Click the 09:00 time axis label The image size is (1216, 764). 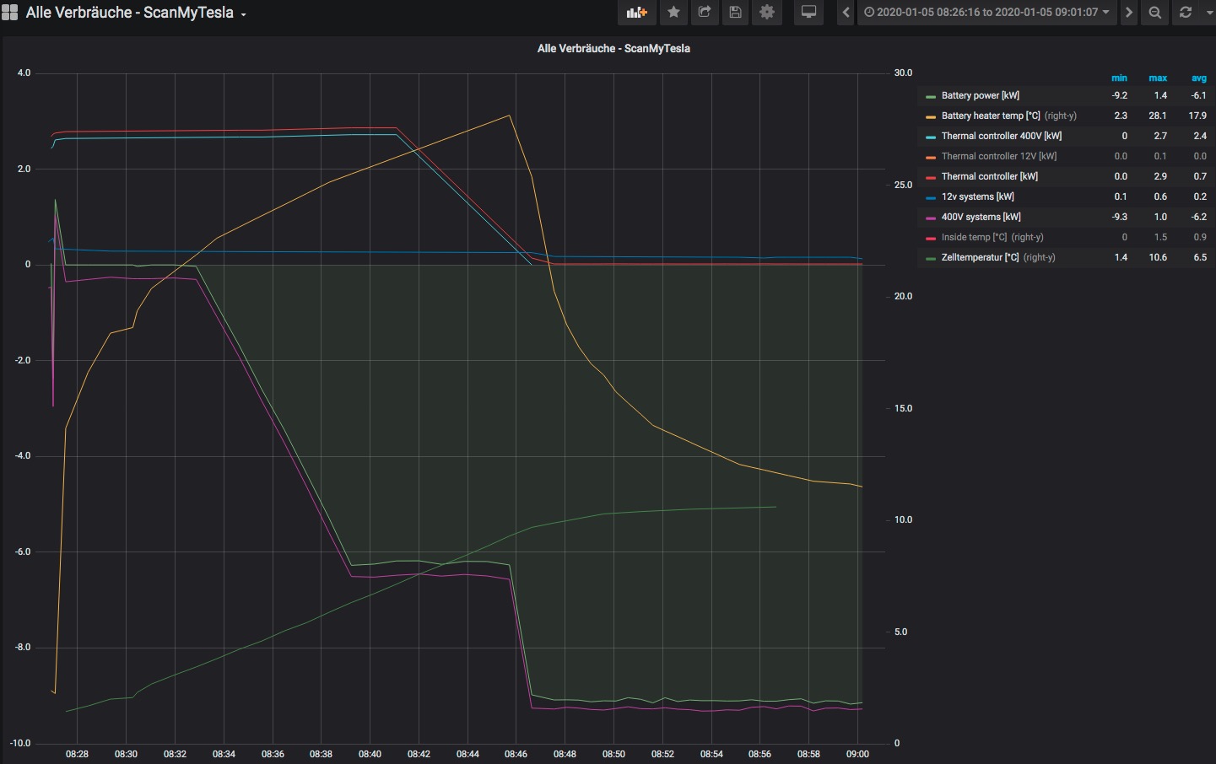click(857, 754)
